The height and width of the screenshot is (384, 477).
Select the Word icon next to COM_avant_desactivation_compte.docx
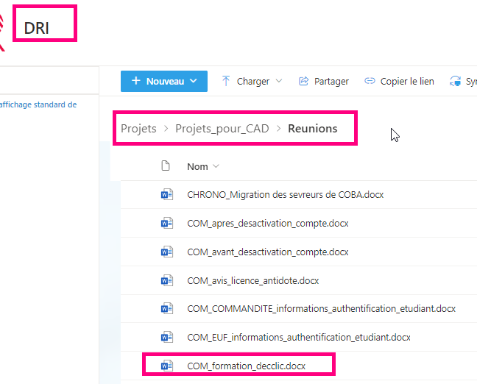pos(166,252)
